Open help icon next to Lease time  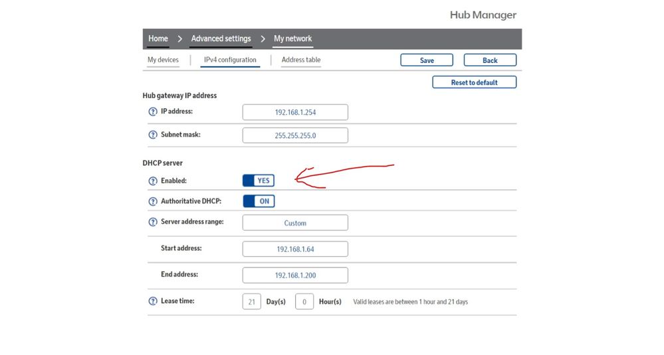pyautogui.click(x=153, y=301)
